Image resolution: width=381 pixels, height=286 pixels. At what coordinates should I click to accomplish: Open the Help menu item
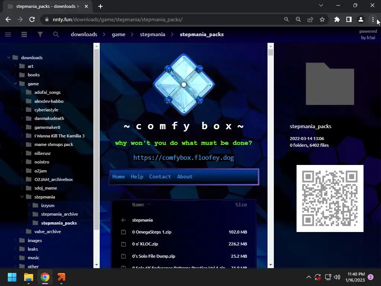[x=137, y=177]
